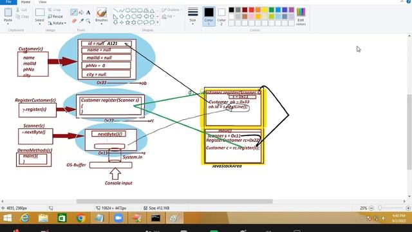Choose the Oval callout shape
The width and height of the screenshot is (412, 232).
146,23
